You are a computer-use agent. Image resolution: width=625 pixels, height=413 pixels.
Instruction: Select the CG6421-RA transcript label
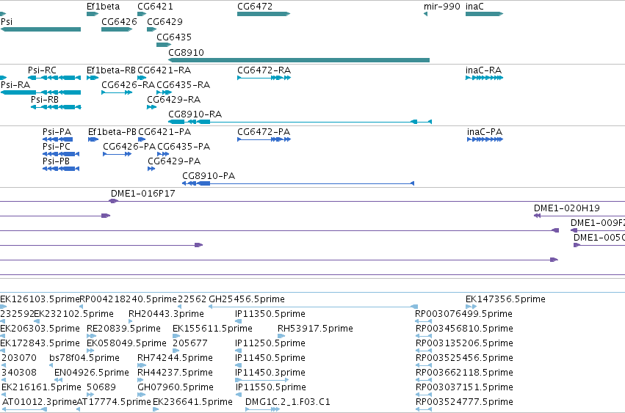(x=165, y=70)
